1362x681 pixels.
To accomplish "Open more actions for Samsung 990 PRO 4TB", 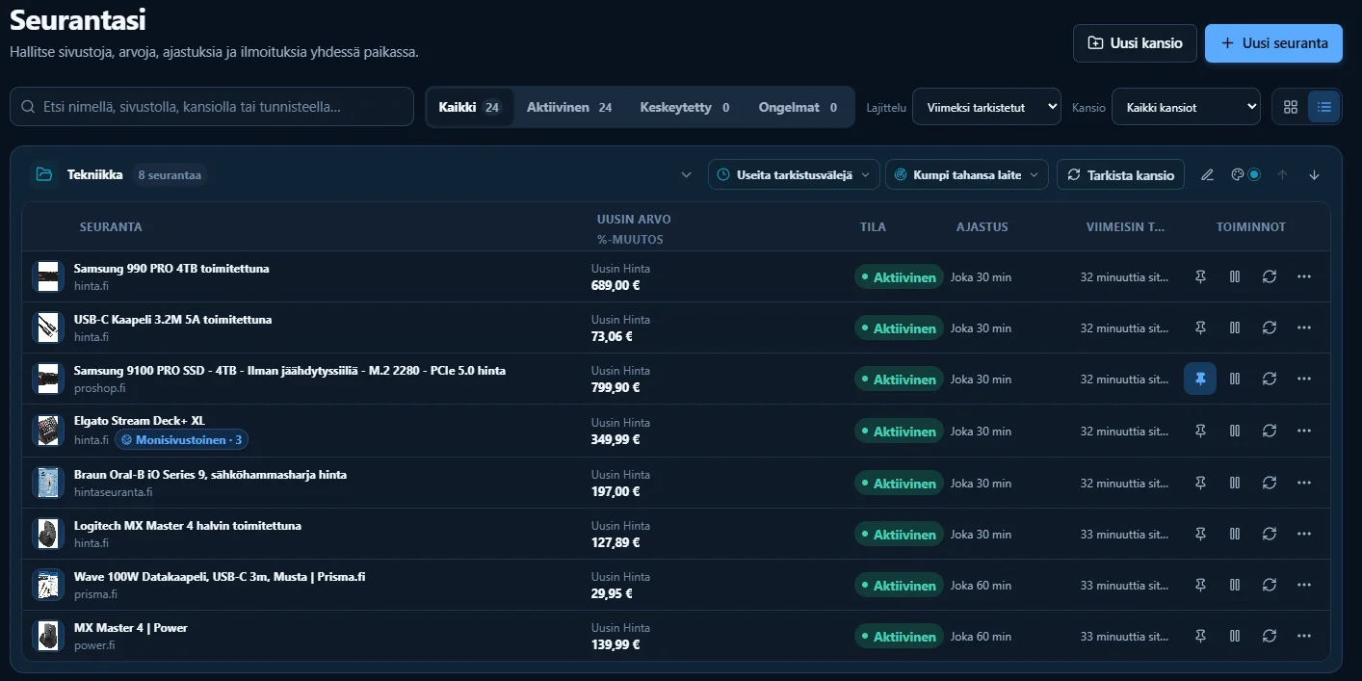I will [1304, 276].
